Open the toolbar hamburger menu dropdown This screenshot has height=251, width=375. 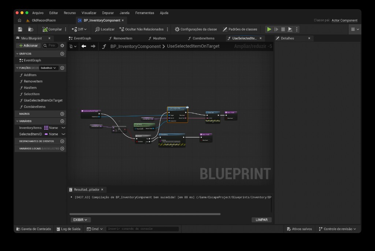tap(355, 29)
